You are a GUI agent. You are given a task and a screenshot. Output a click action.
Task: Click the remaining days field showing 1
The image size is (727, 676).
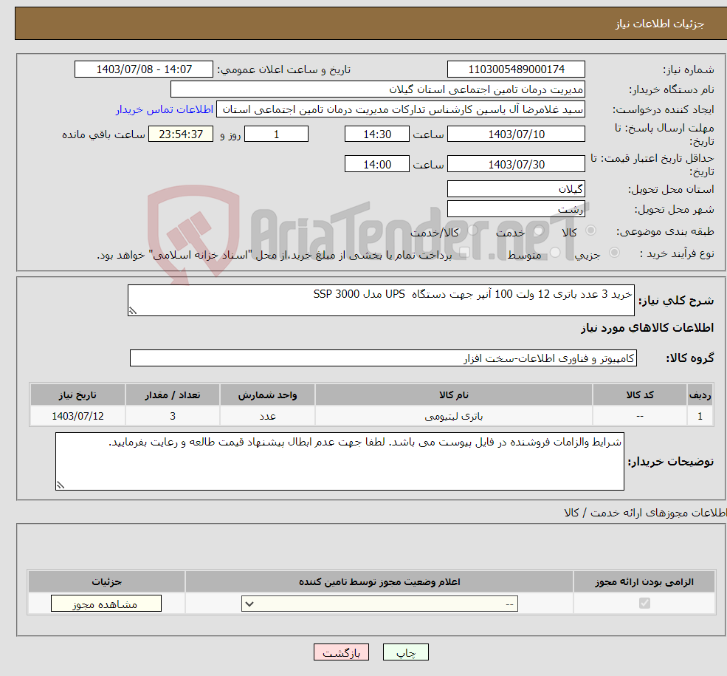coord(276,134)
